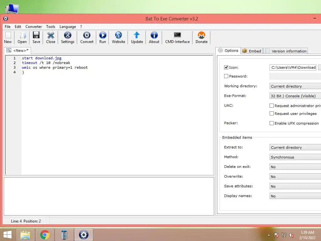Enable the Password checkbox
The image size is (321, 241).
(226, 76)
